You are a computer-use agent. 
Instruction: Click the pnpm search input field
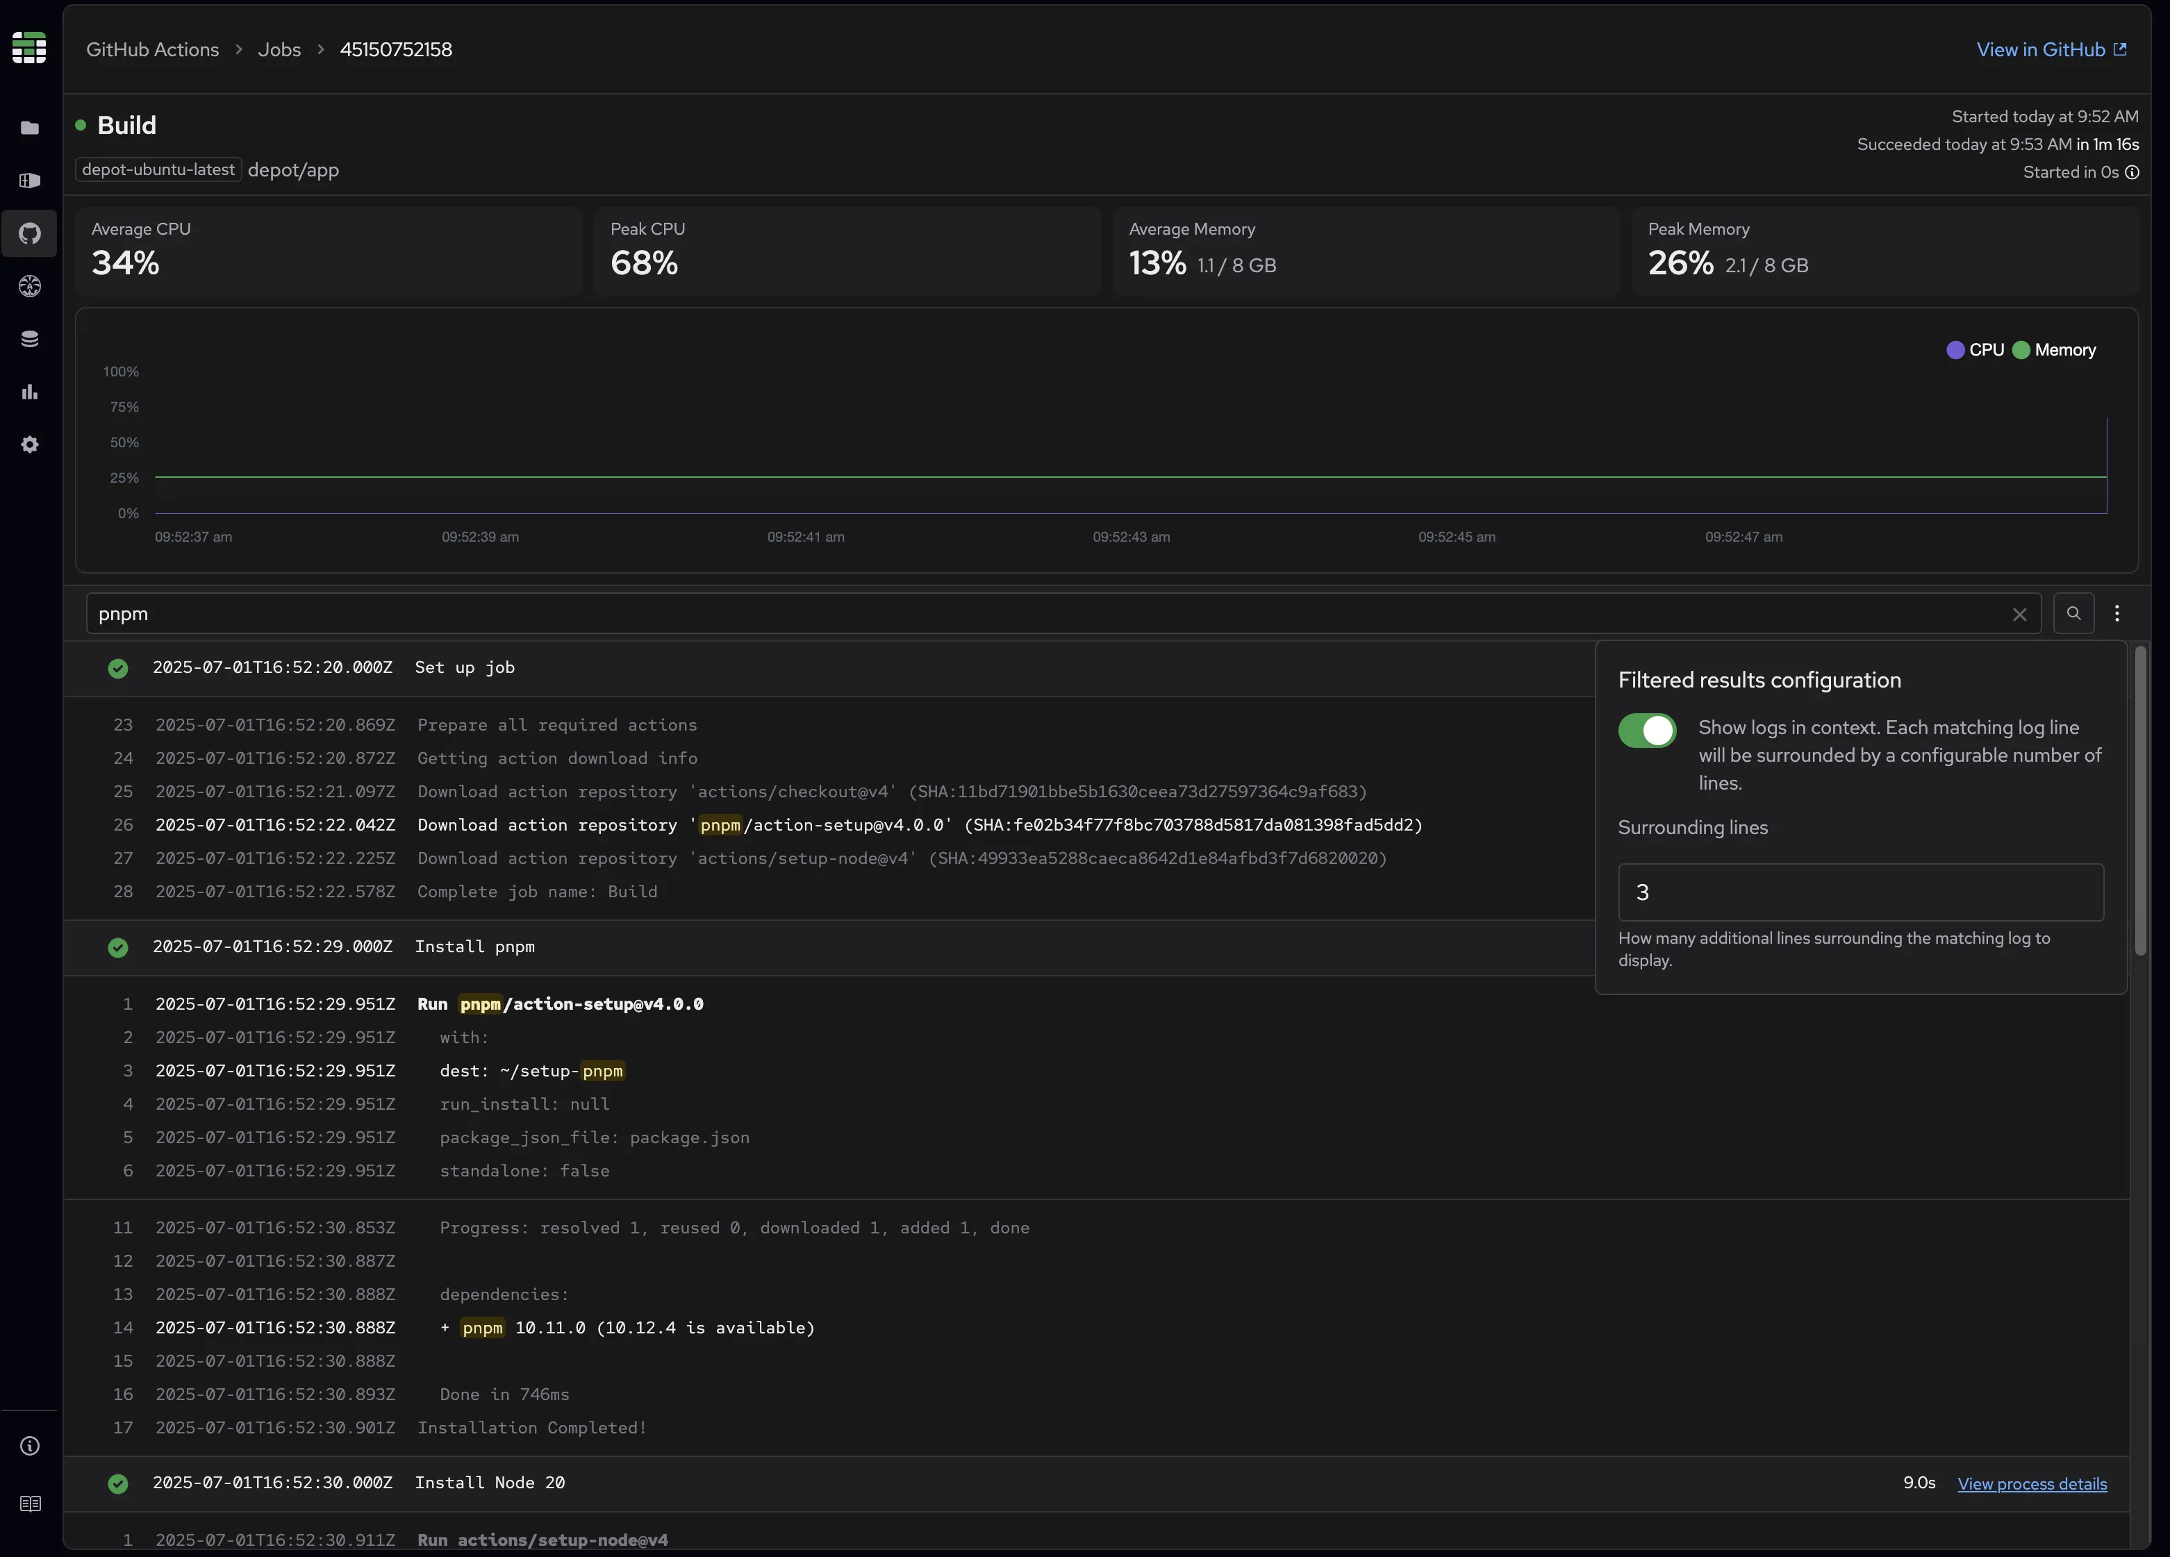(574, 613)
